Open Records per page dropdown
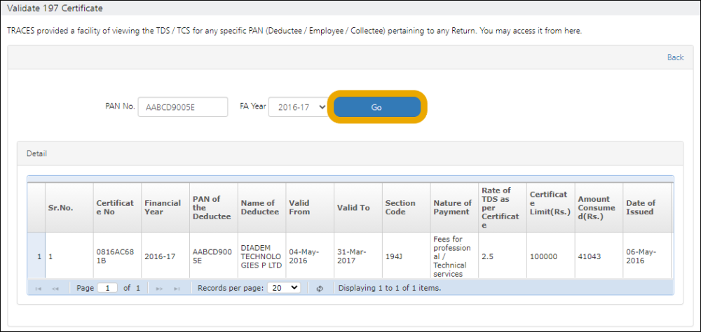701x332 pixels. pyautogui.click(x=284, y=288)
